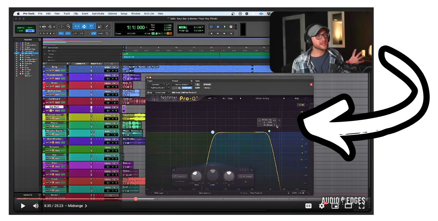This screenshot has height=221, width=438.
Task: Open the File menu
Action: coord(40,14)
